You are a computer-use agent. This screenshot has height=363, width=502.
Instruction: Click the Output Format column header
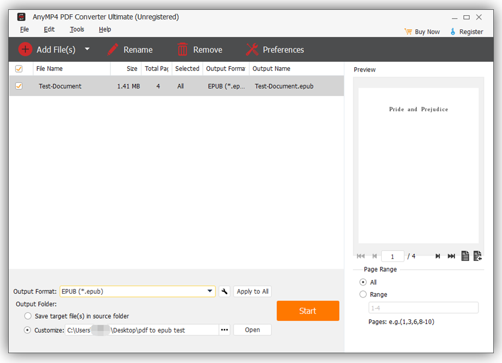[226, 69]
